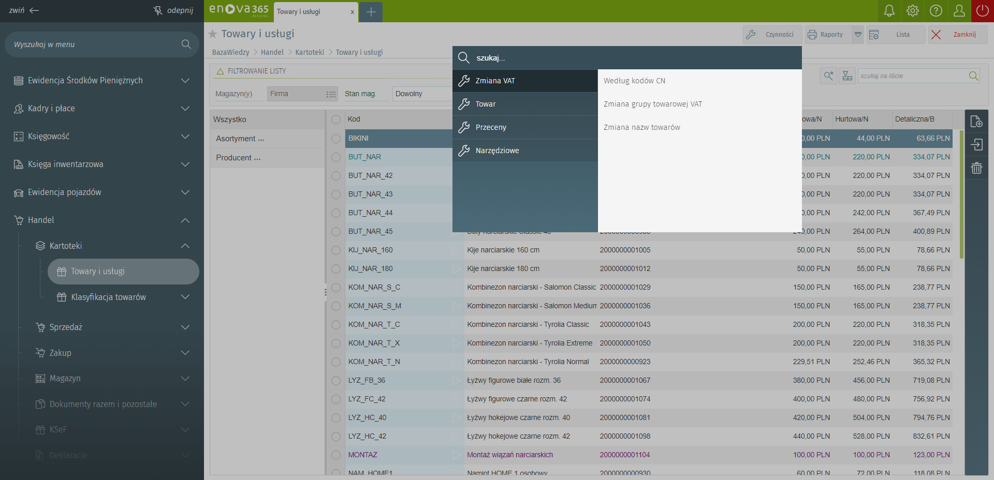Open settings gear in top bar
This screenshot has height=480, width=994.
coord(913,11)
